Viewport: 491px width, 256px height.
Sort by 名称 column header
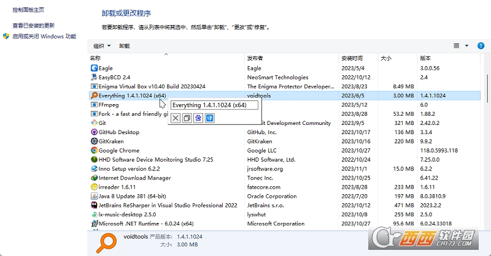pyautogui.click(x=95, y=58)
